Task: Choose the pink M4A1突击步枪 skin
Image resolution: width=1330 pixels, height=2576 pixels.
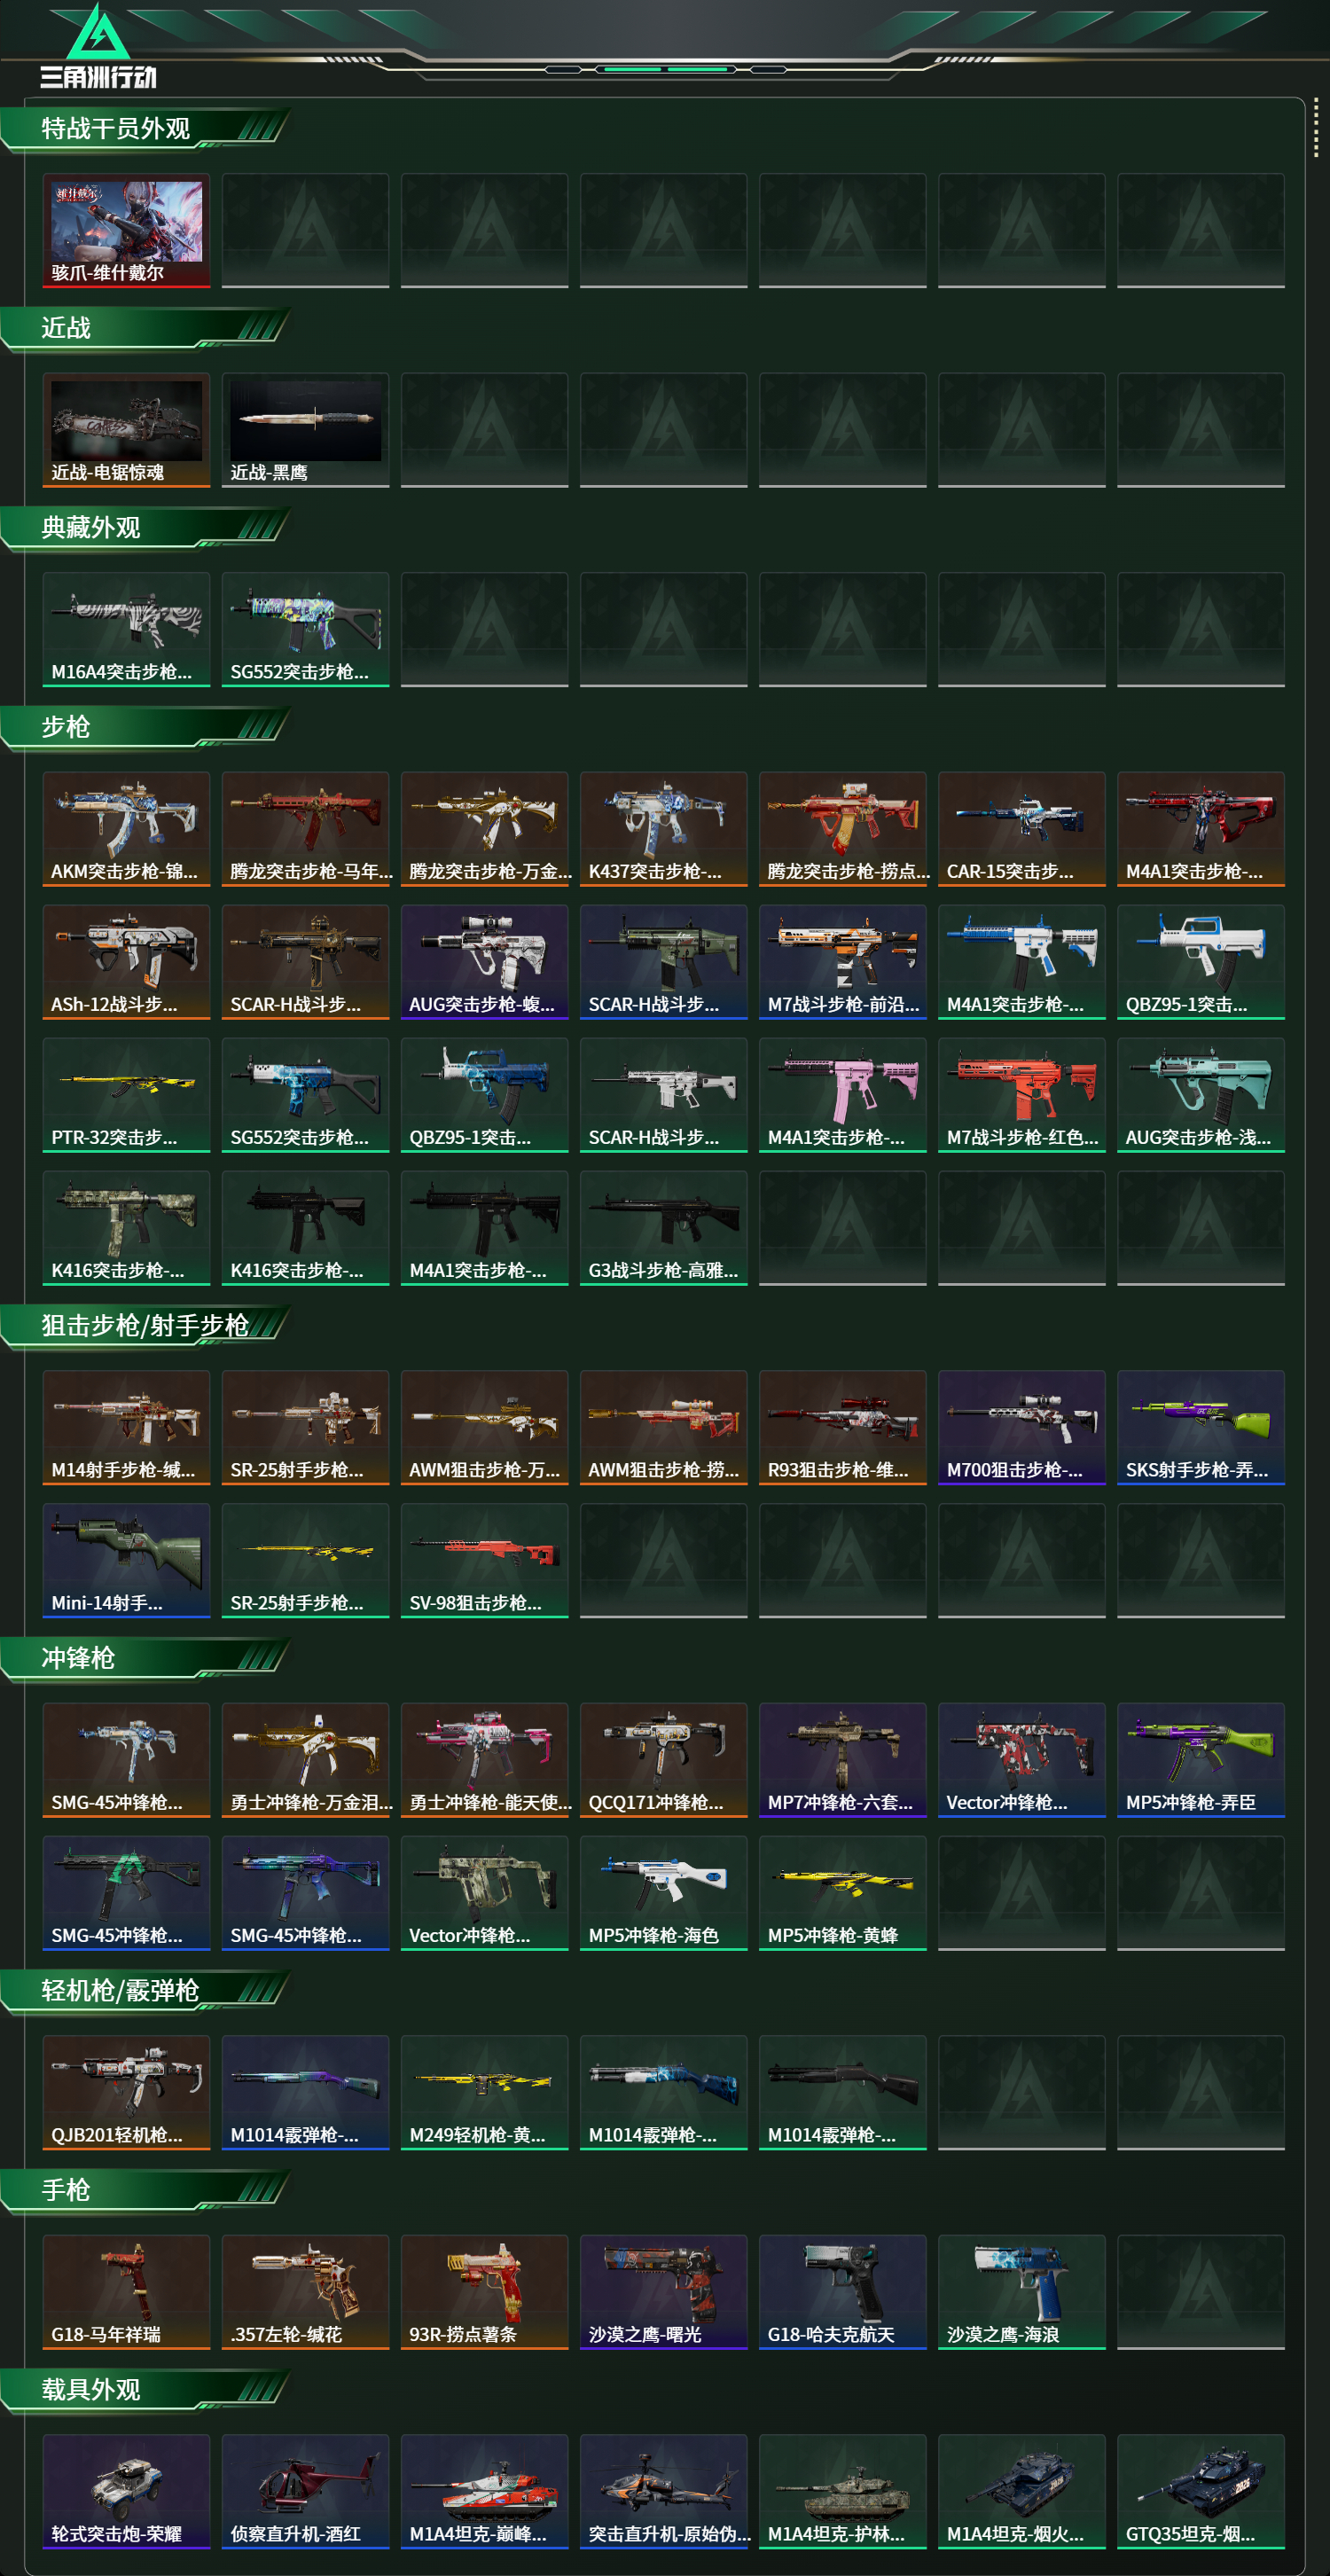Action: [842, 1095]
